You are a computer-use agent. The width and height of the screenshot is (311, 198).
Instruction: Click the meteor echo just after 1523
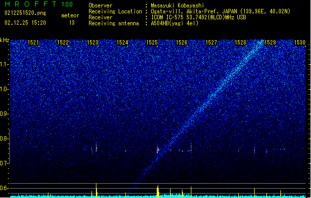point(96,148)
